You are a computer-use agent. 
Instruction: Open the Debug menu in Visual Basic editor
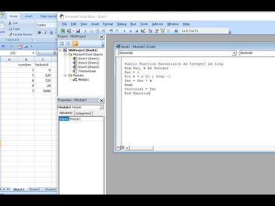click(121, 24)
